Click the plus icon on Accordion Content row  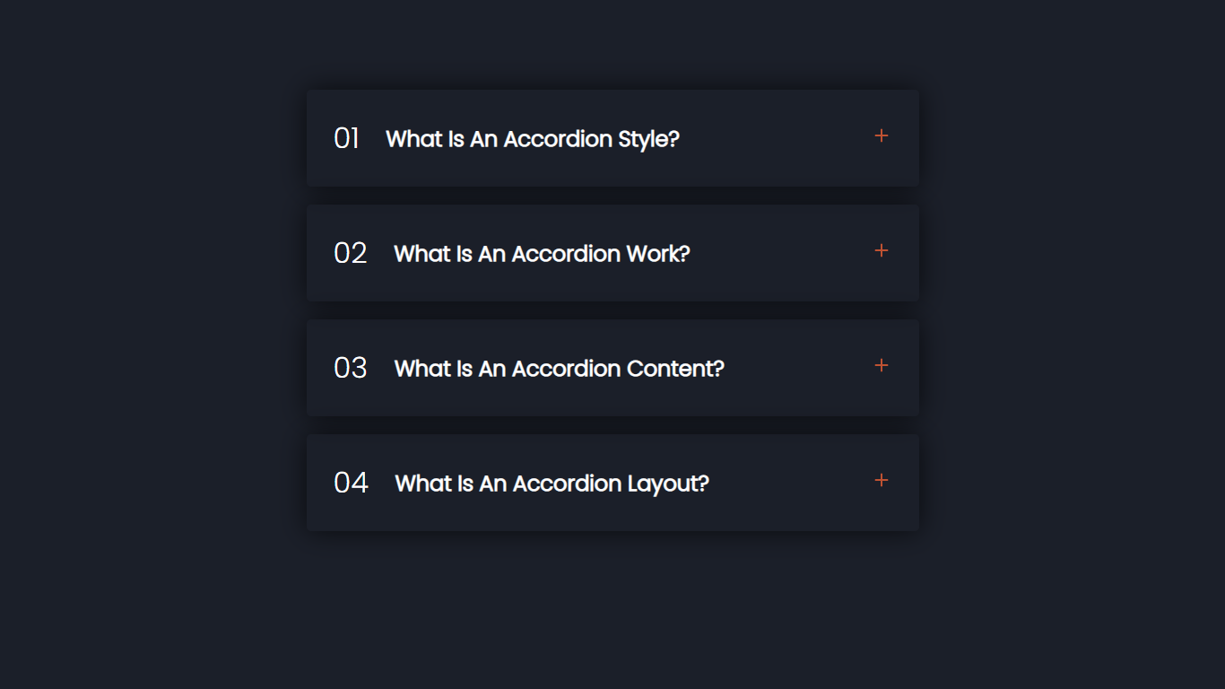[882, 365]
